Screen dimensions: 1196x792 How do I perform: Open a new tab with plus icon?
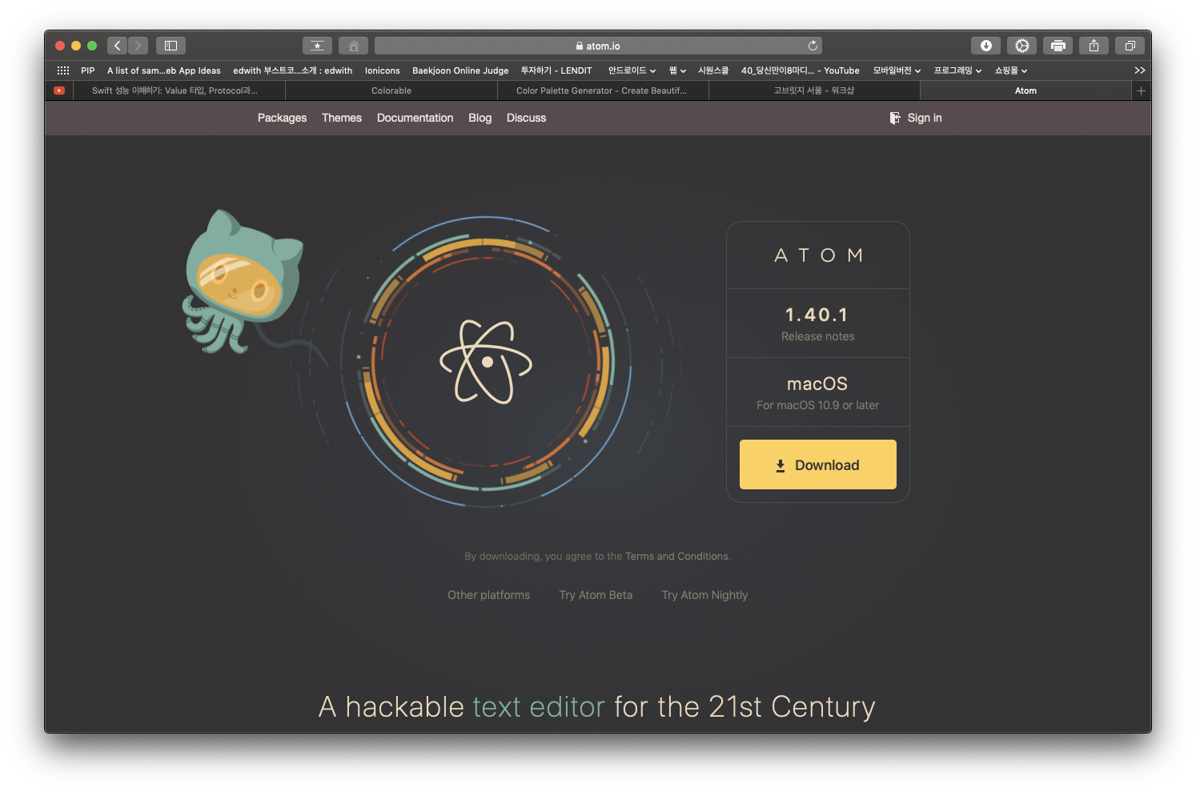click(x=1141, y=90)
